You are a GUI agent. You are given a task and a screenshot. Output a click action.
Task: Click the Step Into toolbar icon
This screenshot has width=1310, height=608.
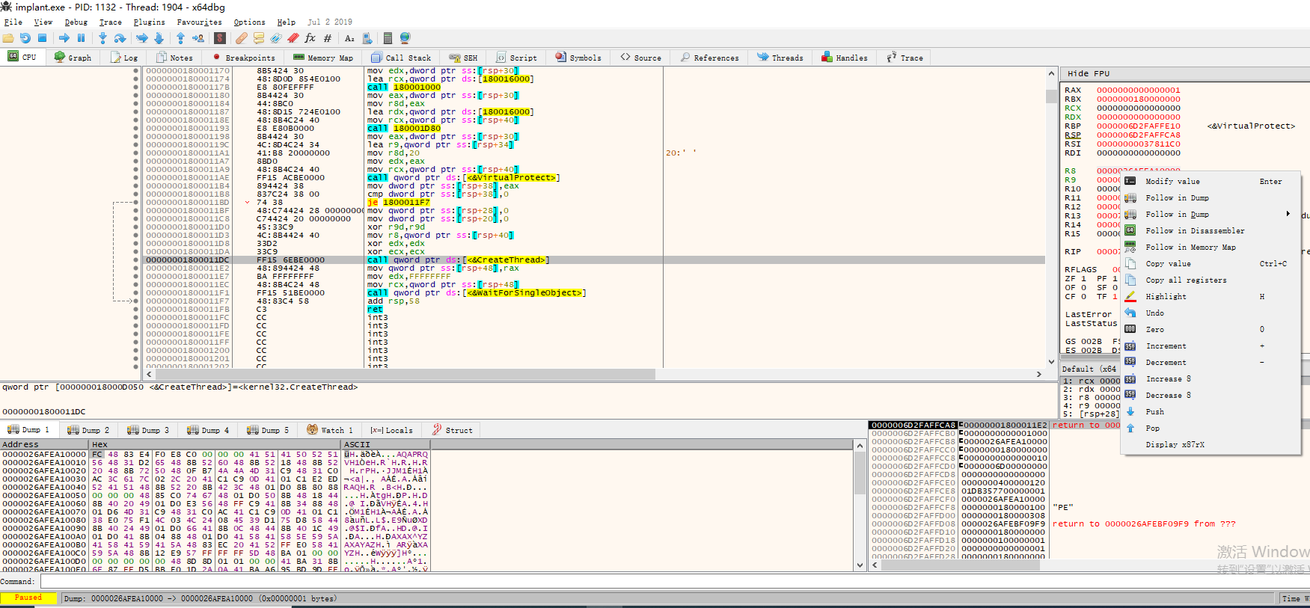click(102, 38)
